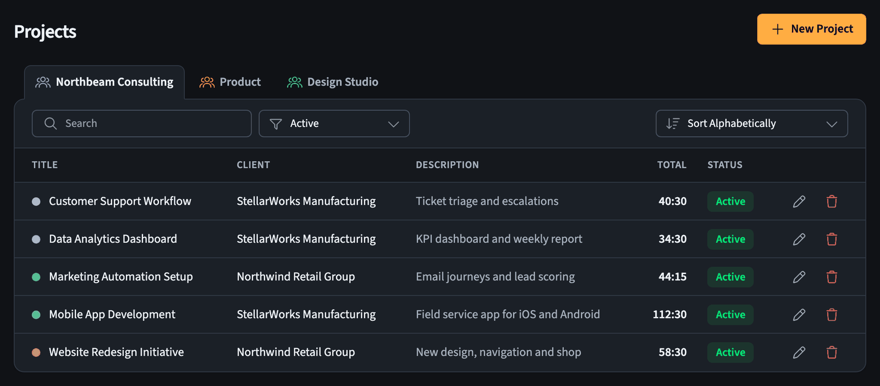
Task: Open the Active status filter dropdown
Action: (334, 124)
